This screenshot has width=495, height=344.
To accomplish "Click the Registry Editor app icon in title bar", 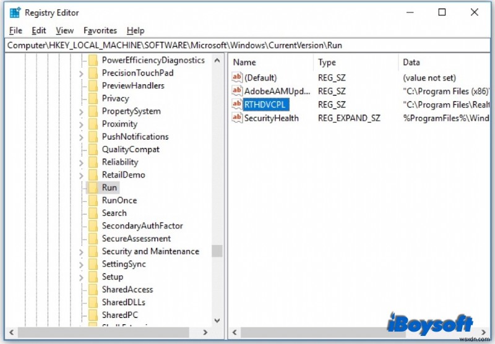I will pyautogui.click(x=15, y=13).
